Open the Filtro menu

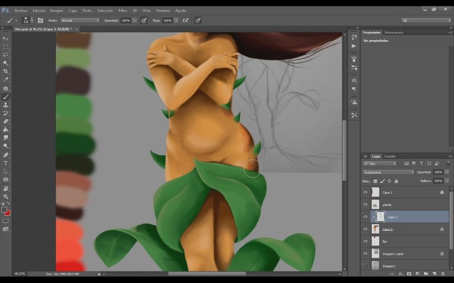pos(123,11)
